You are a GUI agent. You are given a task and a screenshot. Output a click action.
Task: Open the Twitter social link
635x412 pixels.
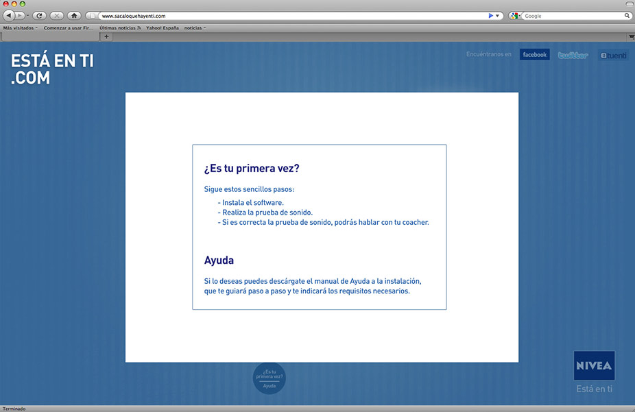[573, 55]
